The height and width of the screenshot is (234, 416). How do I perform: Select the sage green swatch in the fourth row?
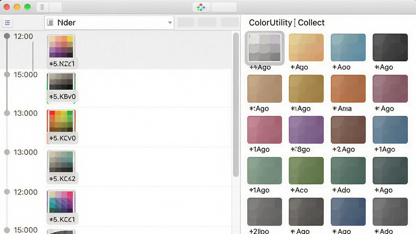pyautogui.click(x=264, y=171)
